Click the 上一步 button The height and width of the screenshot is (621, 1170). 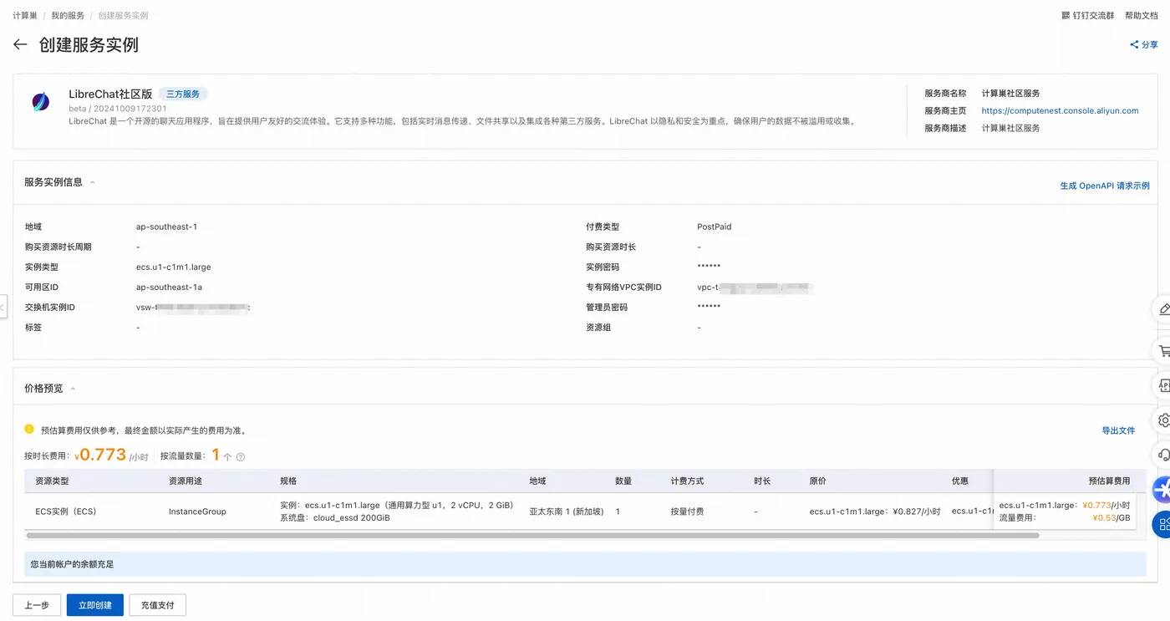click(x=37, y=605)
